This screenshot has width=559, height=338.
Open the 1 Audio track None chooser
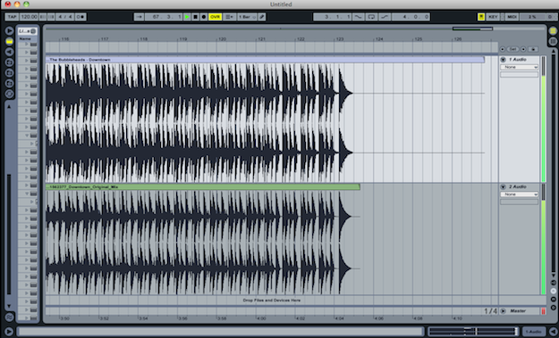(519, 67)
